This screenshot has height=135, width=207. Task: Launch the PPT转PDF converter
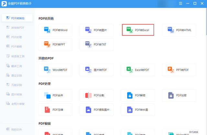[x=179, y=70]
